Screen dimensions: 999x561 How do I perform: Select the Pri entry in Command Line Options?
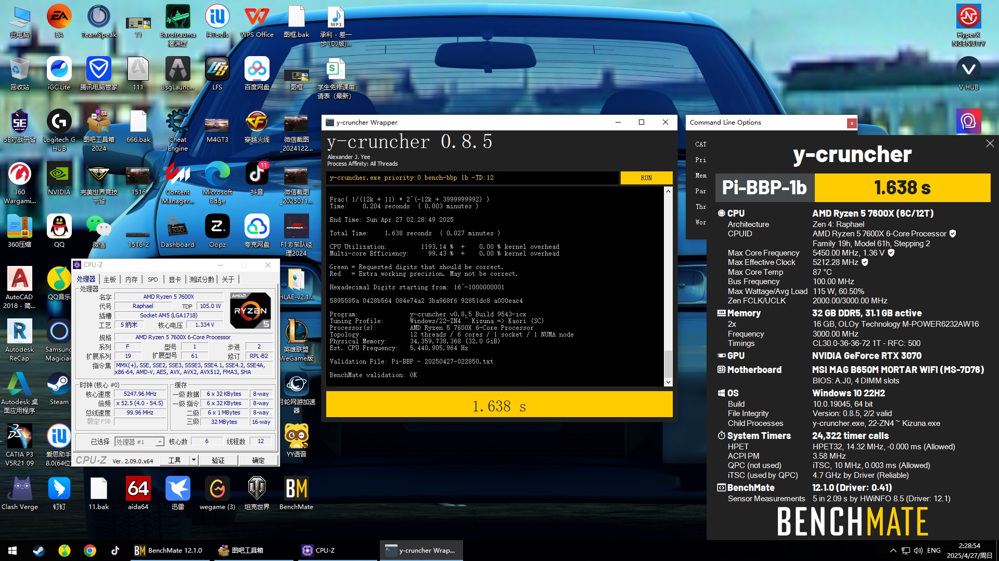pos(700,160)
